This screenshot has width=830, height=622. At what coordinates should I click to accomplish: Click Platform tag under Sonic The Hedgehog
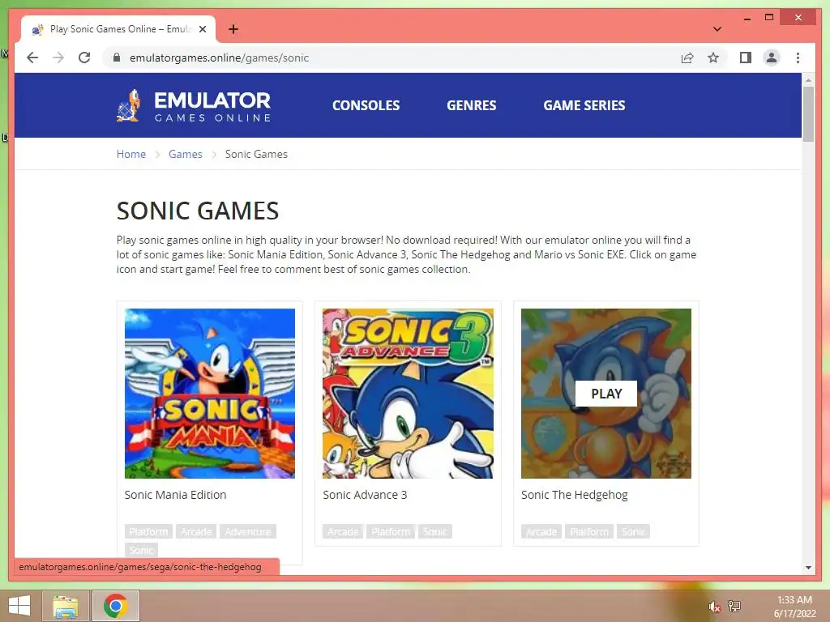coord(589,531)
